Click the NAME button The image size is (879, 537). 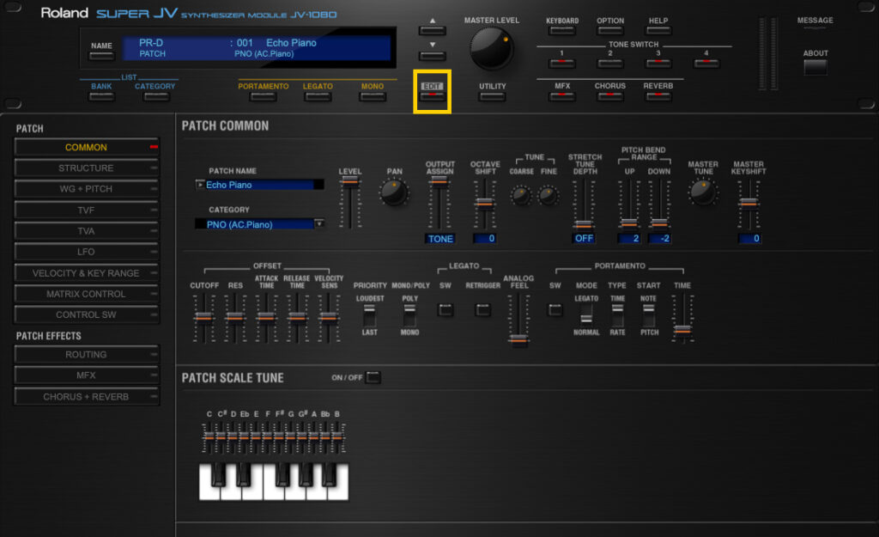101,56
